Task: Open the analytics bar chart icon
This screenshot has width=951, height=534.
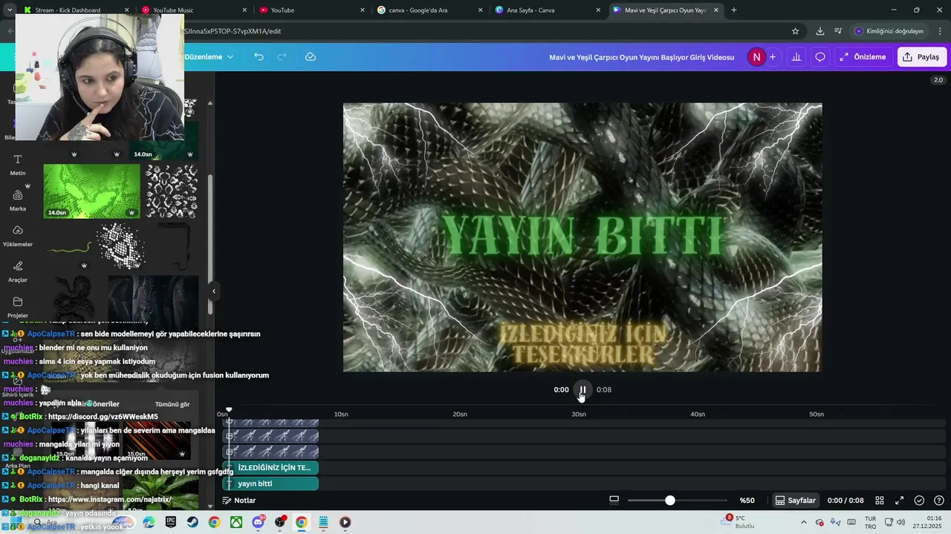Action: coord(796,57)
